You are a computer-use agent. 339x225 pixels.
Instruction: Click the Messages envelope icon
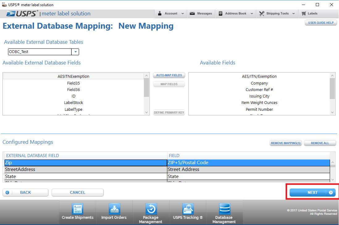192,13
